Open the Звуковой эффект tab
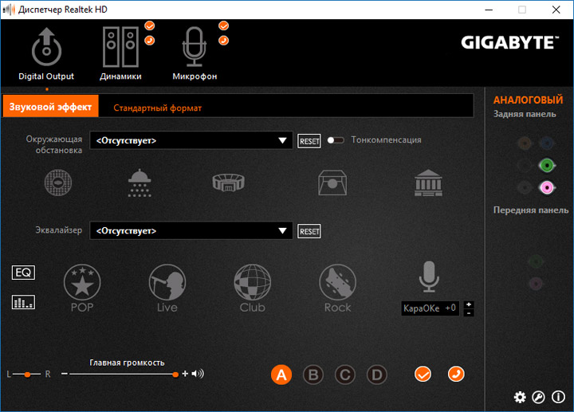The height and width of the screenshot is (412, 574). [50, 107]
